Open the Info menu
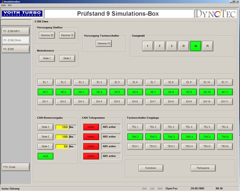The height and width of the screenshot is (191, 240). (10, 5)
